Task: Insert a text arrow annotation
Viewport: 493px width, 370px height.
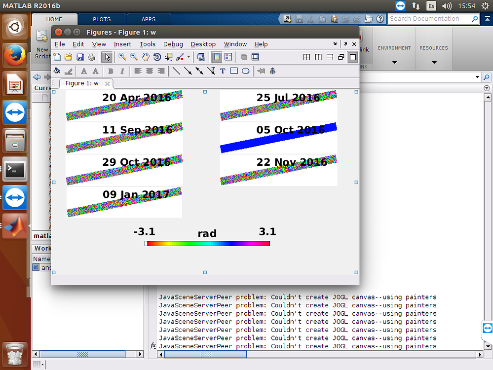Action: pos(211,71)
